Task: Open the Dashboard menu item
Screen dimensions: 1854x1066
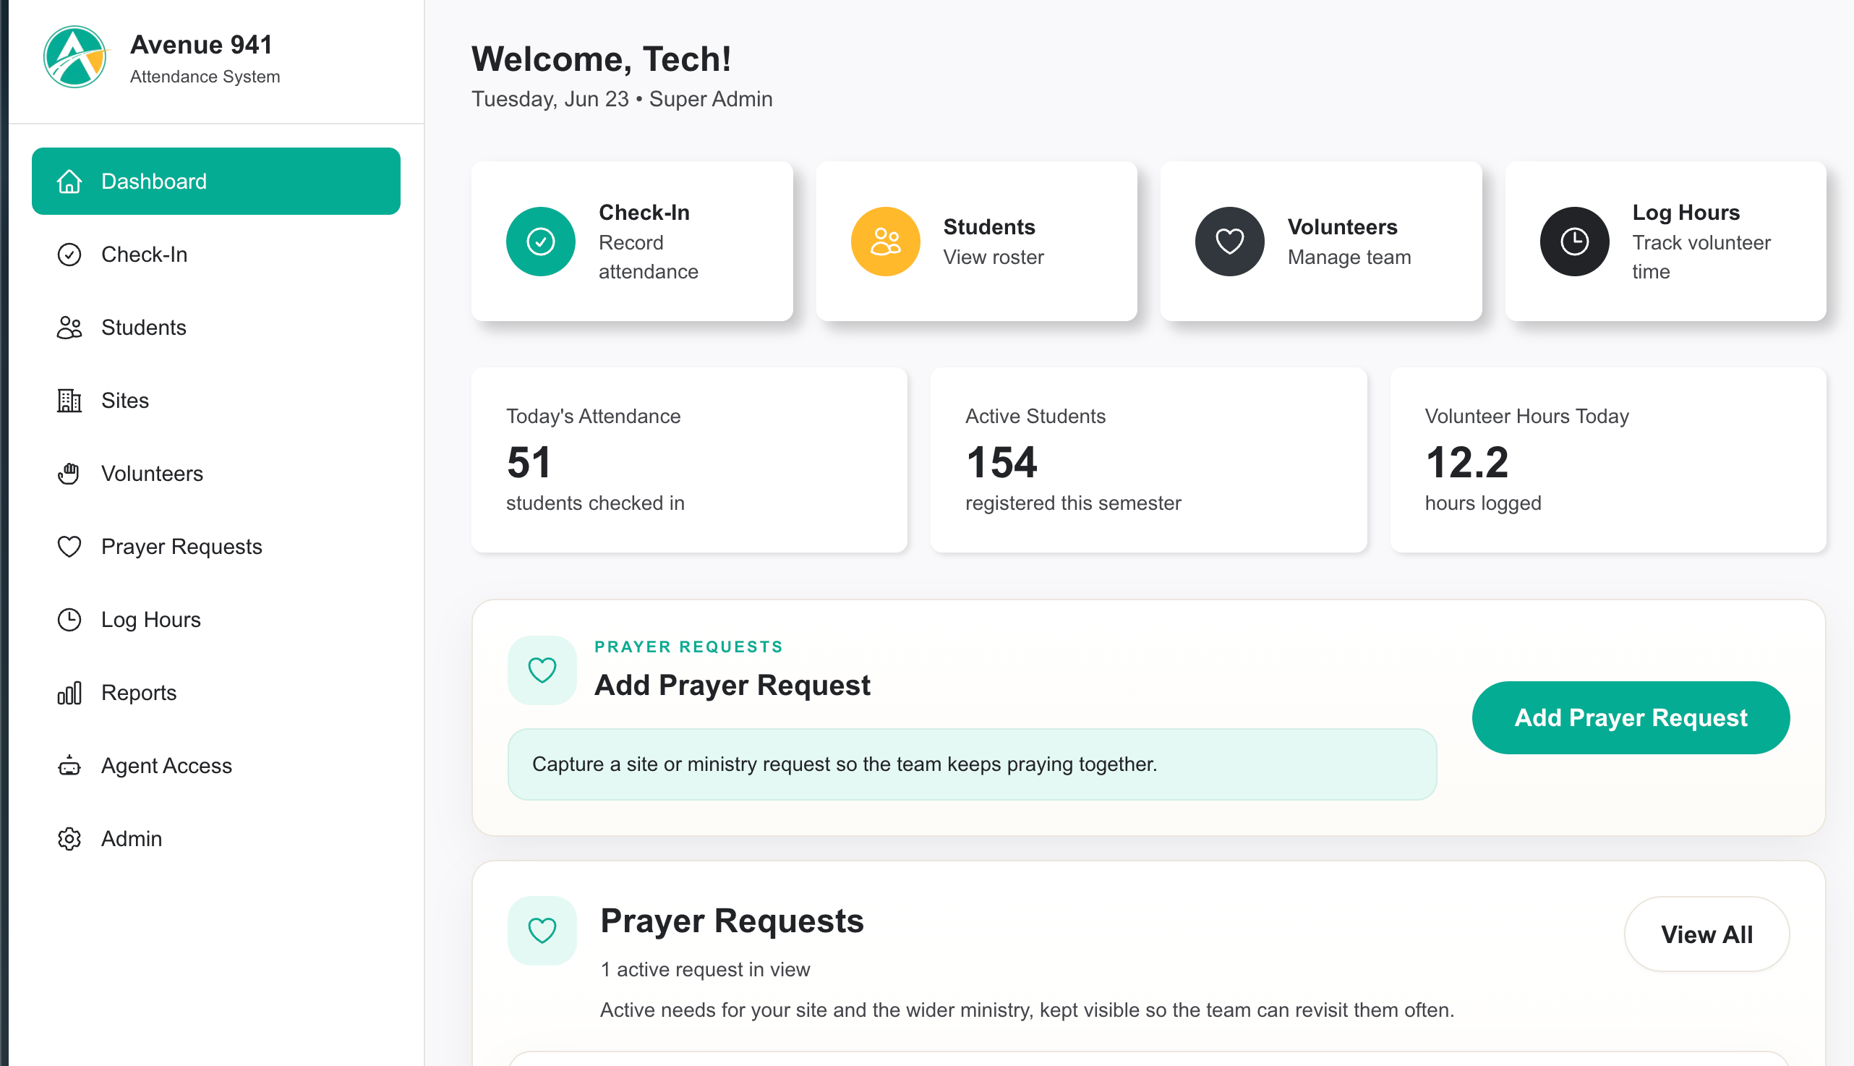Action: 216,182
